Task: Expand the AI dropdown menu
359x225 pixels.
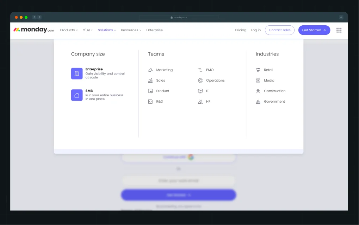Action: tap(88, 30)
